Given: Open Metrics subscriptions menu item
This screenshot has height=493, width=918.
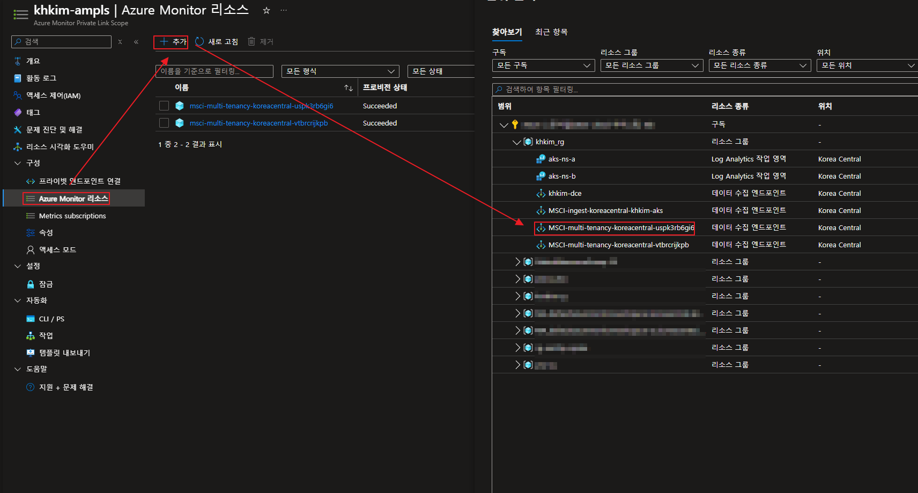Looking at the screenshot, I should 73,216.
